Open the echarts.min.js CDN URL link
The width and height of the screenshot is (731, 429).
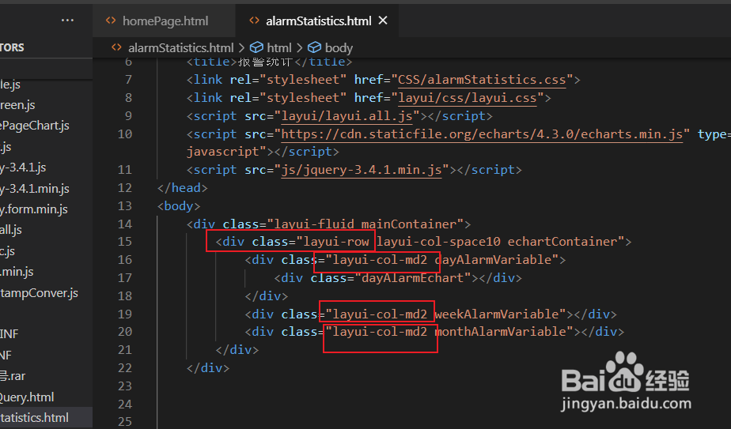(x=482, y=134)
